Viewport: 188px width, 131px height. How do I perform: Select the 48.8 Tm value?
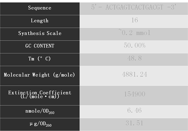135,58
